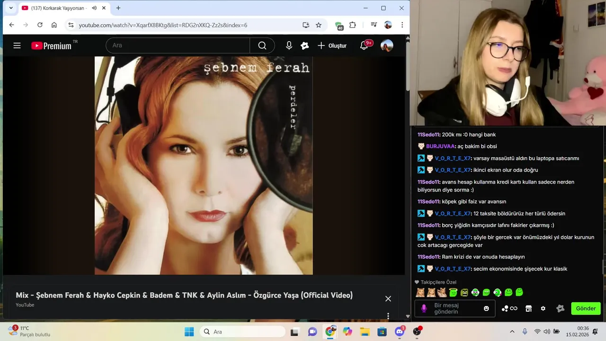Go back in Chrome
This screenshot has width=606, height=341.
11,25
